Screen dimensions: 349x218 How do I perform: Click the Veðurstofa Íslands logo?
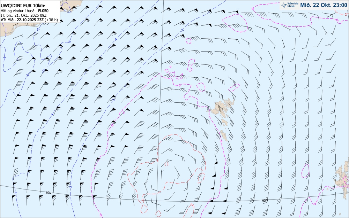coord(290,5)
